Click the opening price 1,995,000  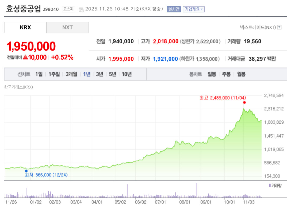(121, 59)
